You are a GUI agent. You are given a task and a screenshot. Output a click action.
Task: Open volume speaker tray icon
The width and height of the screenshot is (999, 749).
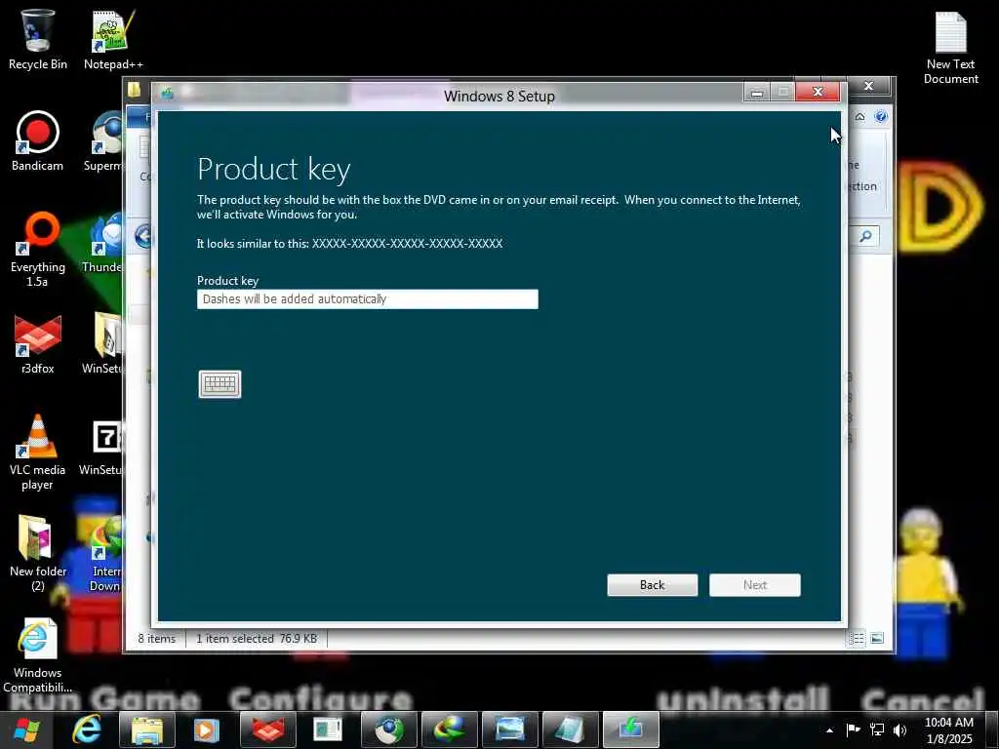click(899, 729)
